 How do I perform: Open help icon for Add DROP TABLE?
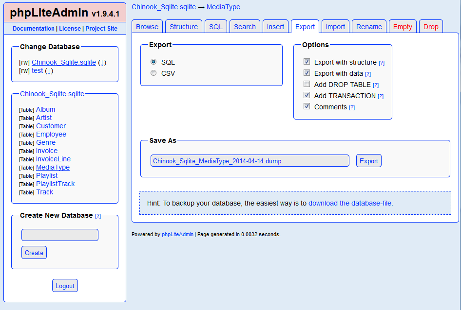[x=375, y=85]
